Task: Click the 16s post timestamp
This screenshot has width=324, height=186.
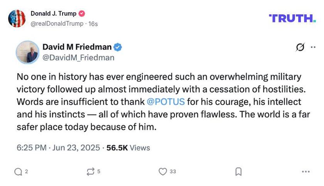Action: (93, 23)
